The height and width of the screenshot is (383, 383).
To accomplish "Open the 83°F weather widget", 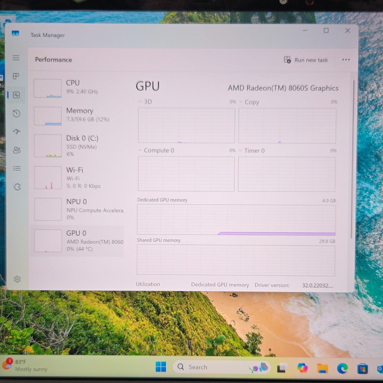I will pyautogui.click(x=25, y=365).
